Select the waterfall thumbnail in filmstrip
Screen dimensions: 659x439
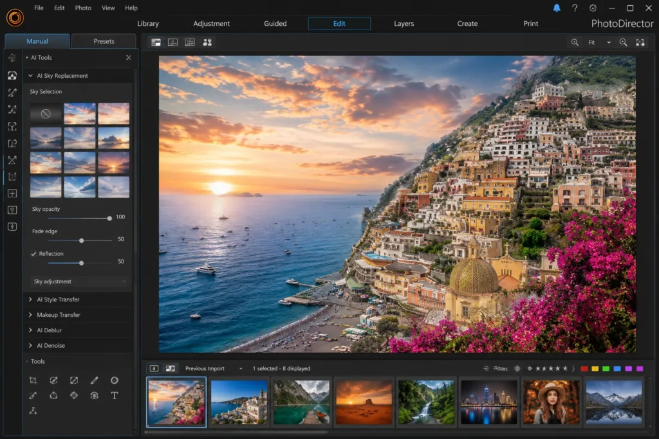(x=426, y=402)
